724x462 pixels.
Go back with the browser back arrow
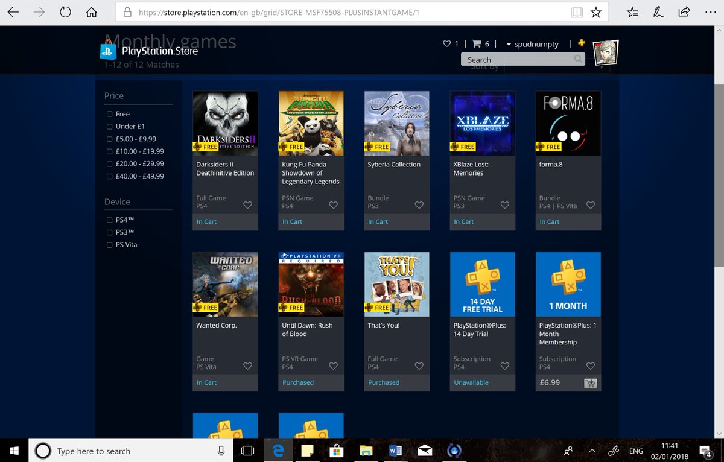pyautogui.click(x=14, y=12)
